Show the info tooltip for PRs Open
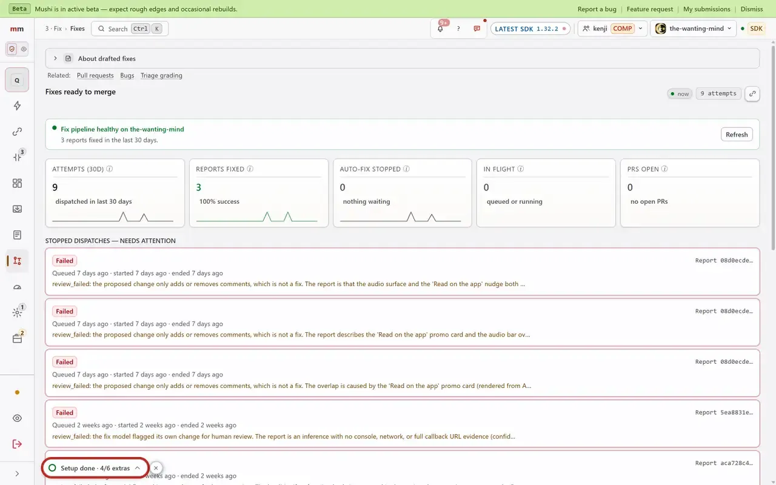This screenshot has width=776, height=485. tap(664, 169)
